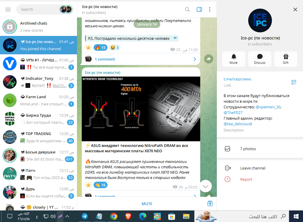Open the NitroPath DRAM image
This screenshot has width=303, height=222.
tap(141, 109)
